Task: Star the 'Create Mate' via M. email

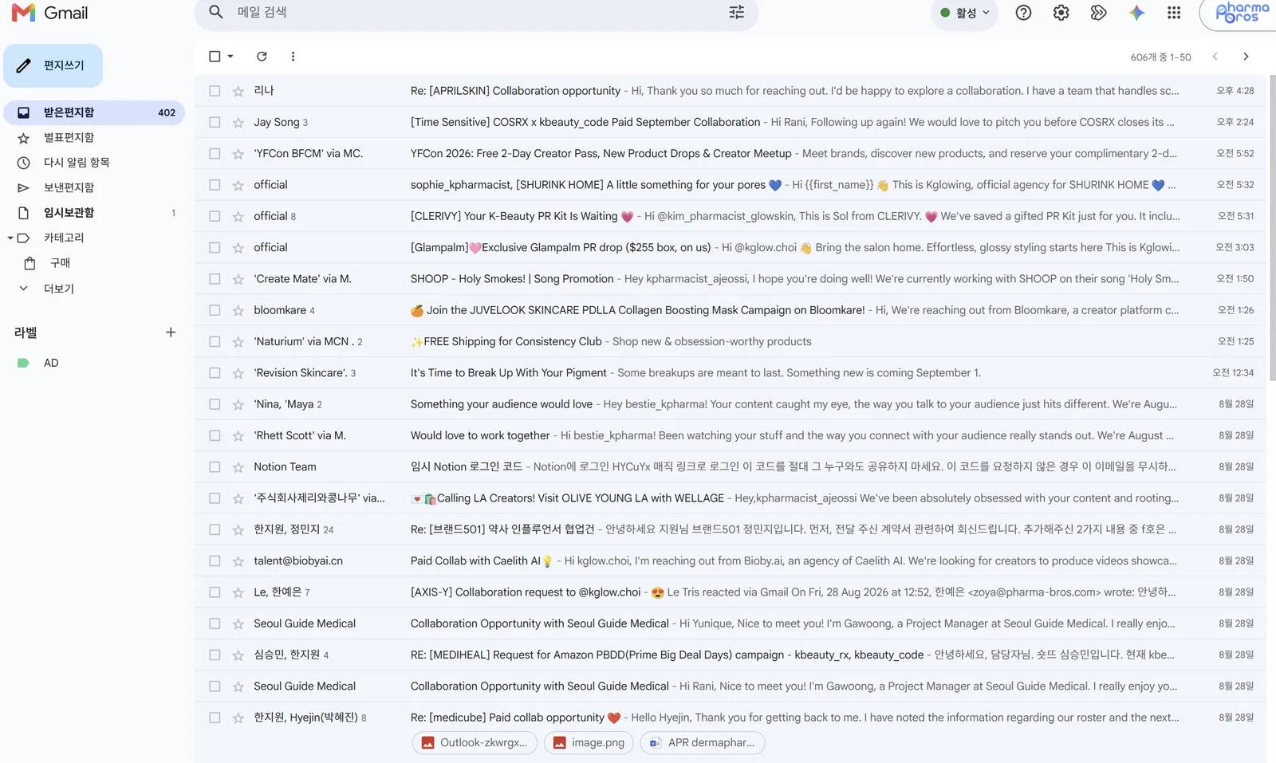Action: [238, 279]
